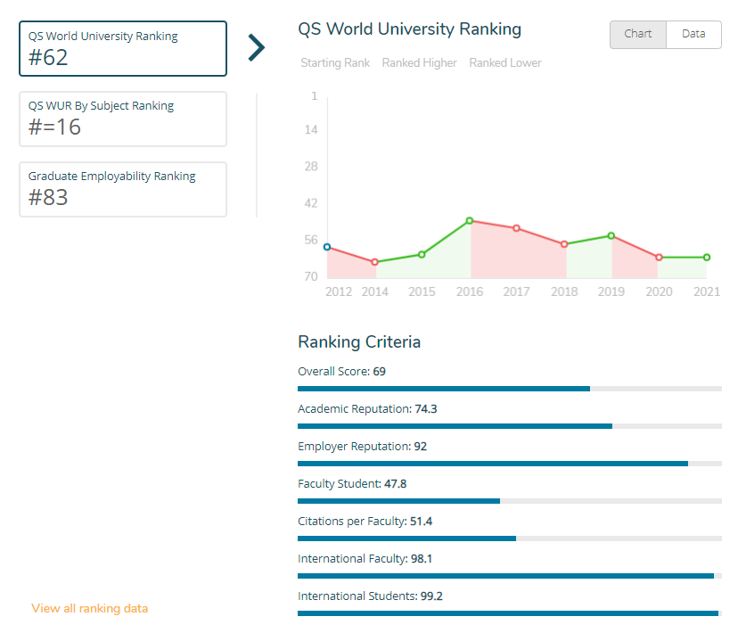Click the 2016 x-axis year label
738x633 pixels.
tap(469, 292)
